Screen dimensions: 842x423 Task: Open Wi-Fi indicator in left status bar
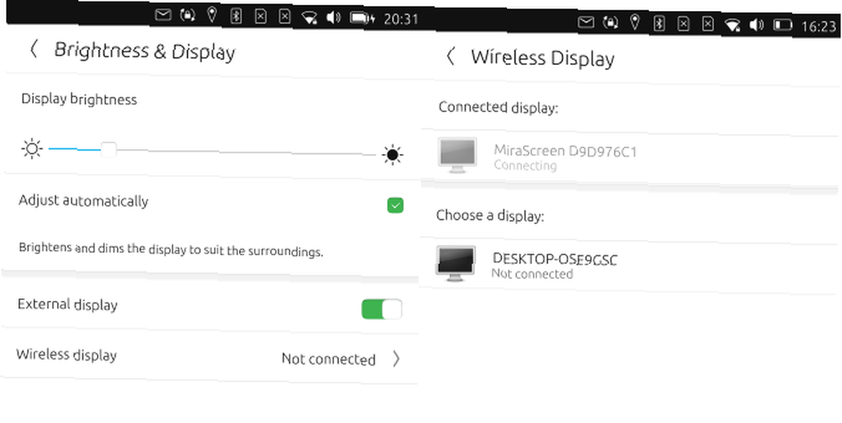pos(309,18)
